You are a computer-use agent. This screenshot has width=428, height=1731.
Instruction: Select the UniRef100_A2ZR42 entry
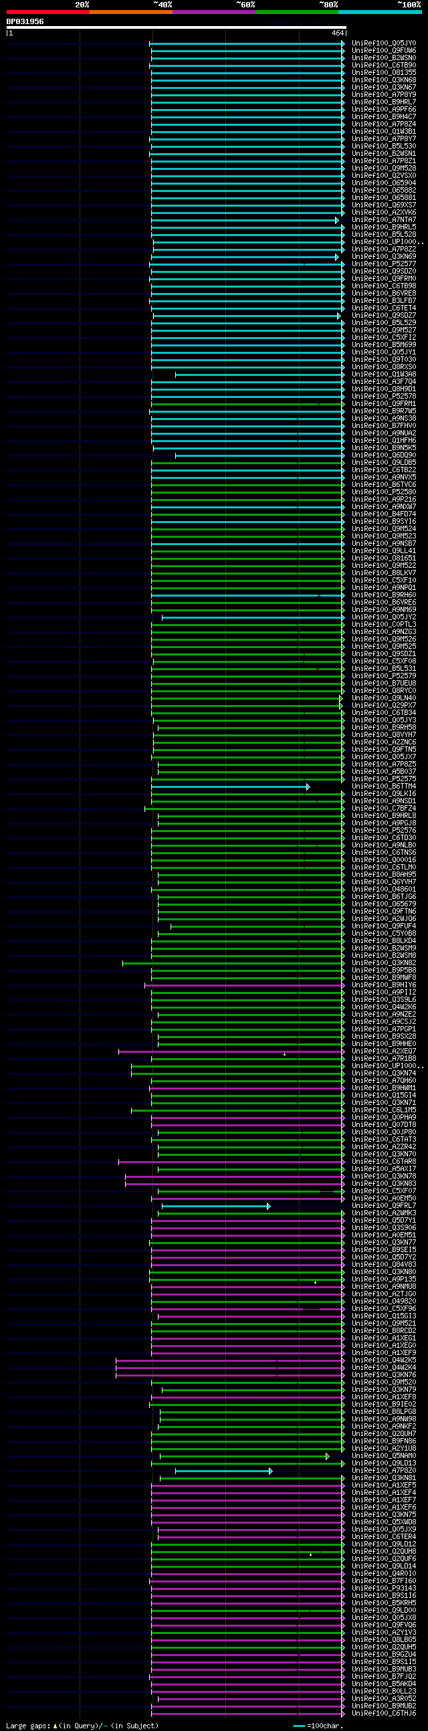tap(384, 1147)
